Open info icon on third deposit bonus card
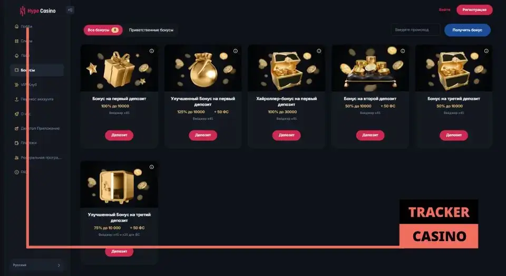 click(x=486, y=51)
